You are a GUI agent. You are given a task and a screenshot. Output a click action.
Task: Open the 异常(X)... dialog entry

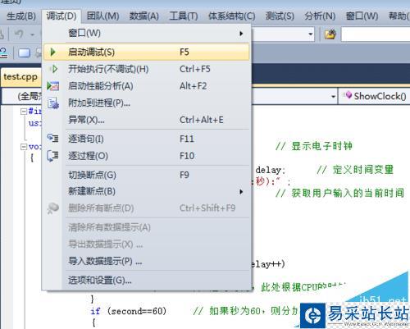pos(147,120)
